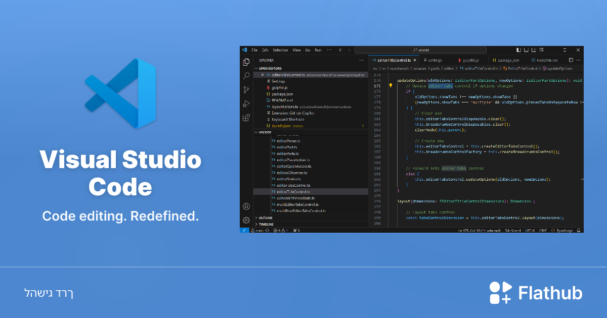
Task: Open the Extensions view
Action: 245,118
